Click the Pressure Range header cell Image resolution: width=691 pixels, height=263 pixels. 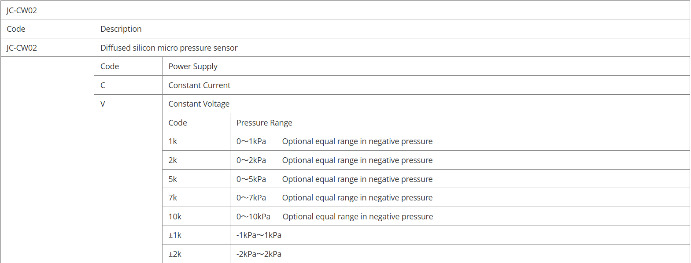pos(460,122)
